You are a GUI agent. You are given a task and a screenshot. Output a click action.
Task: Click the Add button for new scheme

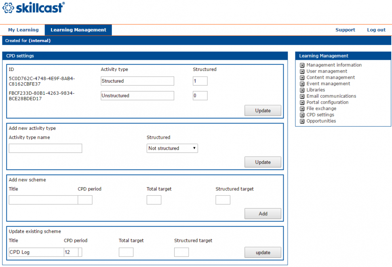click(x=263, y=214)
